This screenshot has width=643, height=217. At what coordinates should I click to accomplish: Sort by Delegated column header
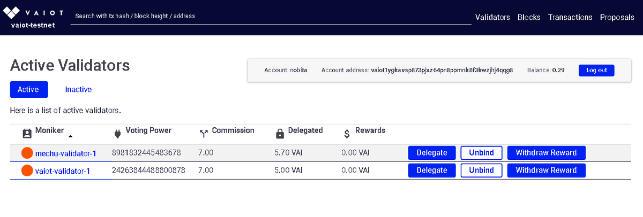tap(305, 130)
